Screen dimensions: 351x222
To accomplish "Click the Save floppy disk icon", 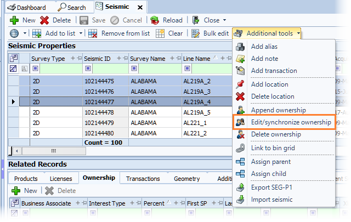I will 84,20.
